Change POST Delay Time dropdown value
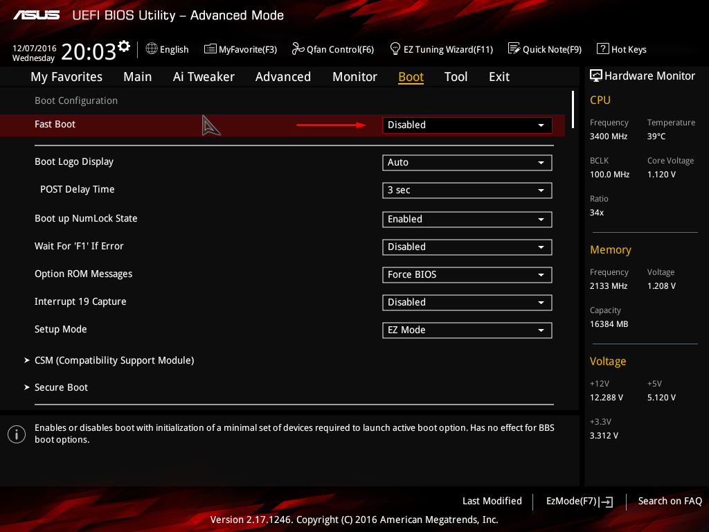Image resolution: width=709 pixels, height=532 pixels. click(467, 190)
